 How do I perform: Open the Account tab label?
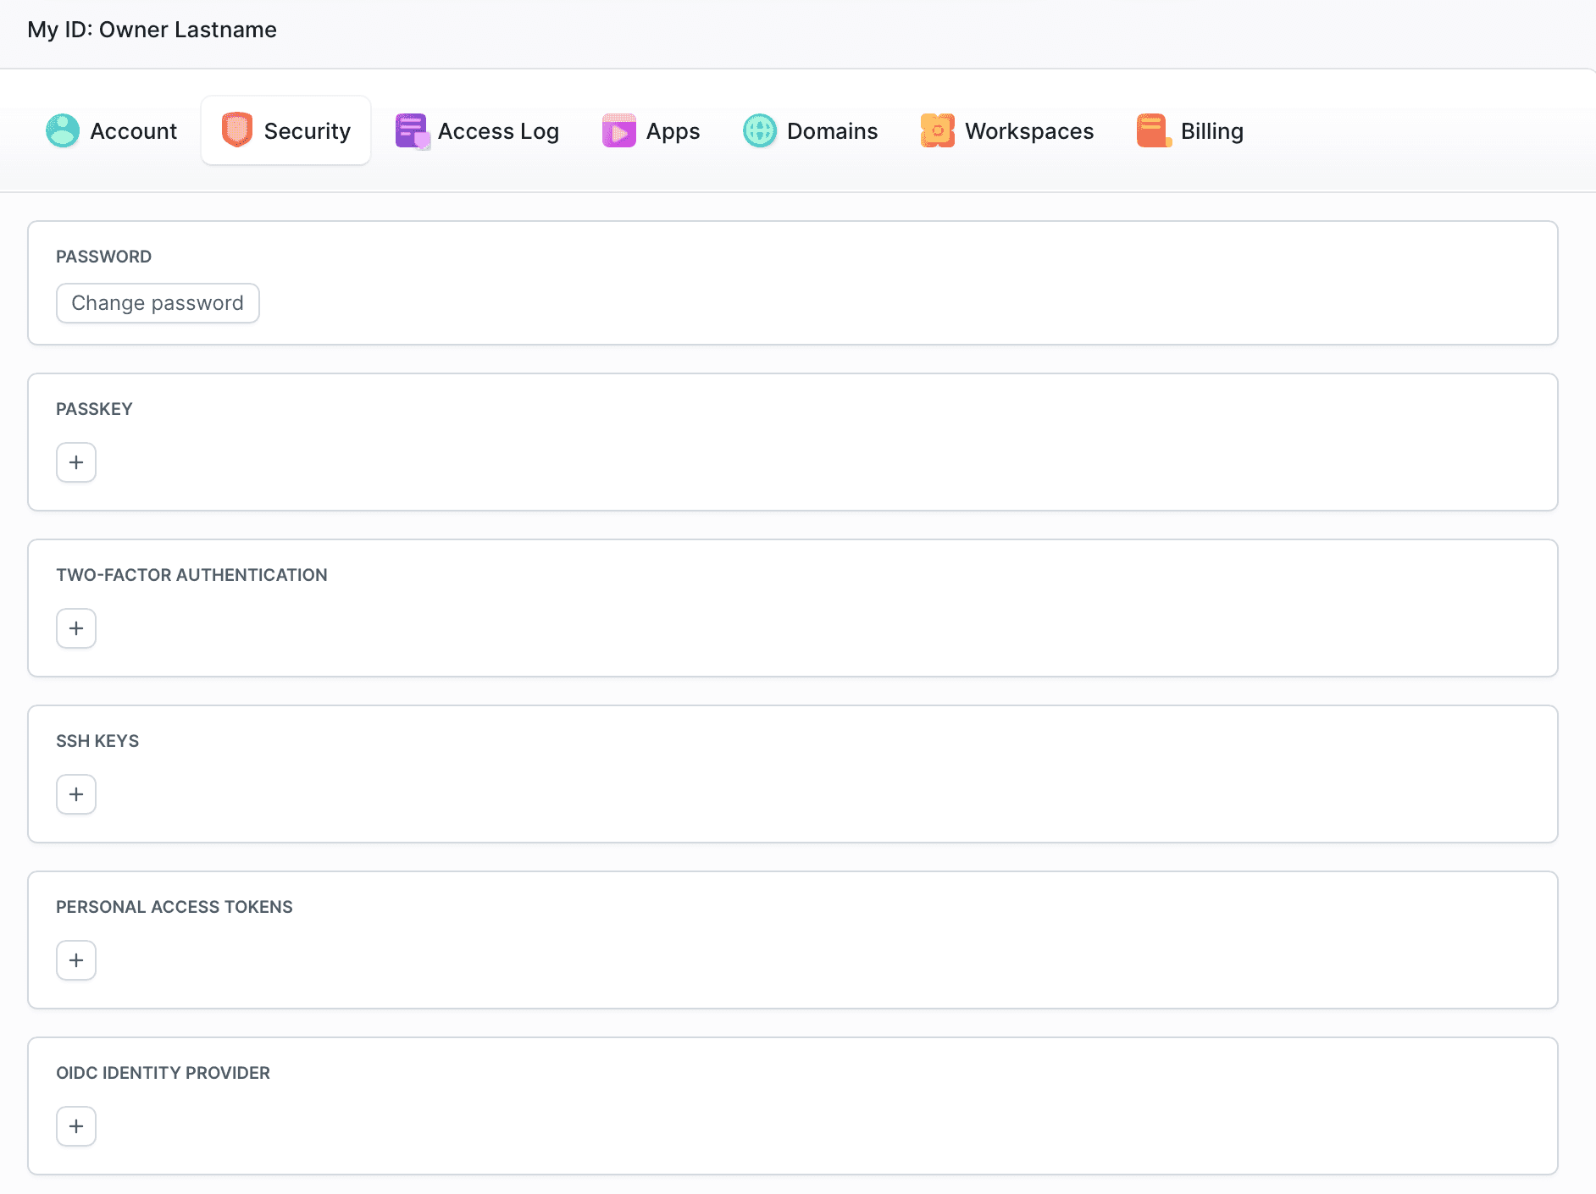pyautogui.click(x=134, y=131)
